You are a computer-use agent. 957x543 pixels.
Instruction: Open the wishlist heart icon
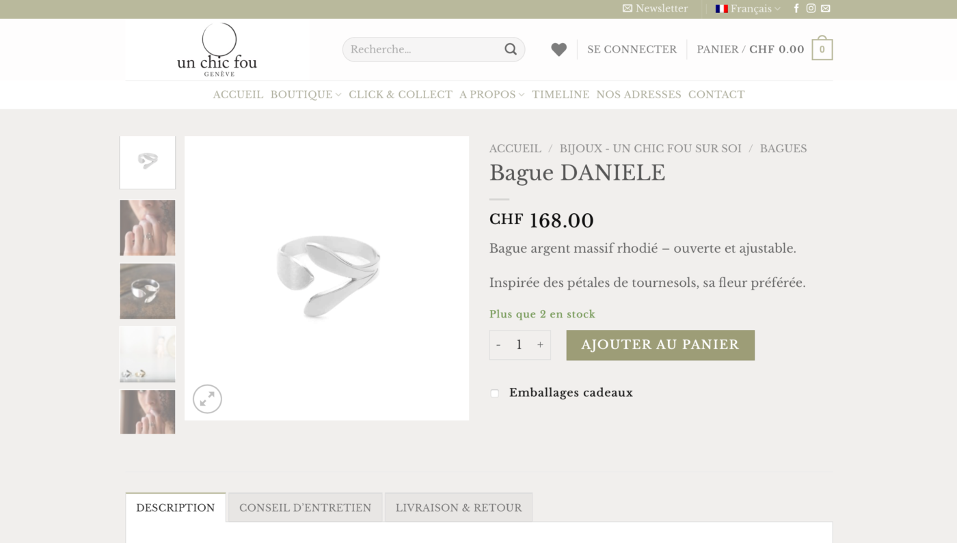tap(558, 49)
